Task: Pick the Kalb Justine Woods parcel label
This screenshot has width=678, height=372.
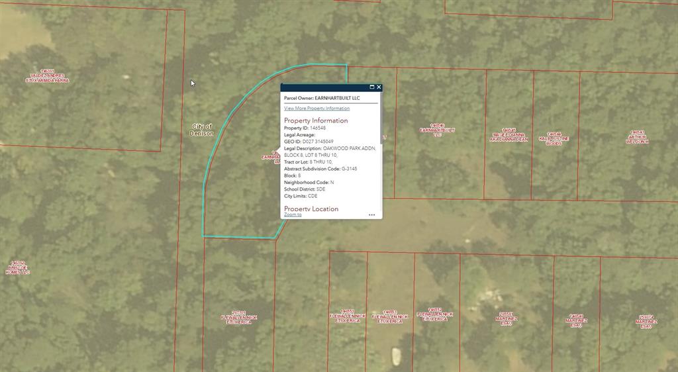Action: pos(554,138)
